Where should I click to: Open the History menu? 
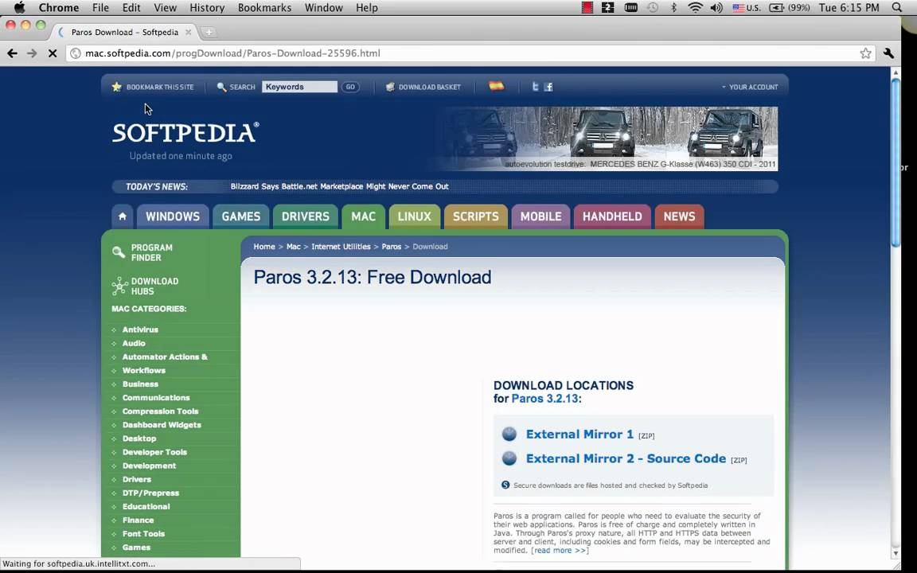(x=207, y=8)
